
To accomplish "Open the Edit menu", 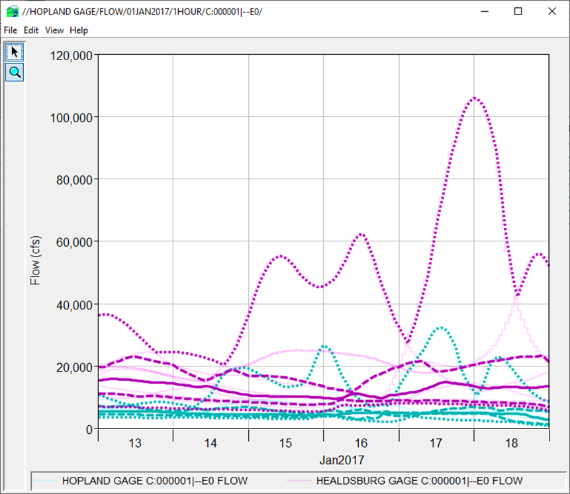I will point(30,30).
